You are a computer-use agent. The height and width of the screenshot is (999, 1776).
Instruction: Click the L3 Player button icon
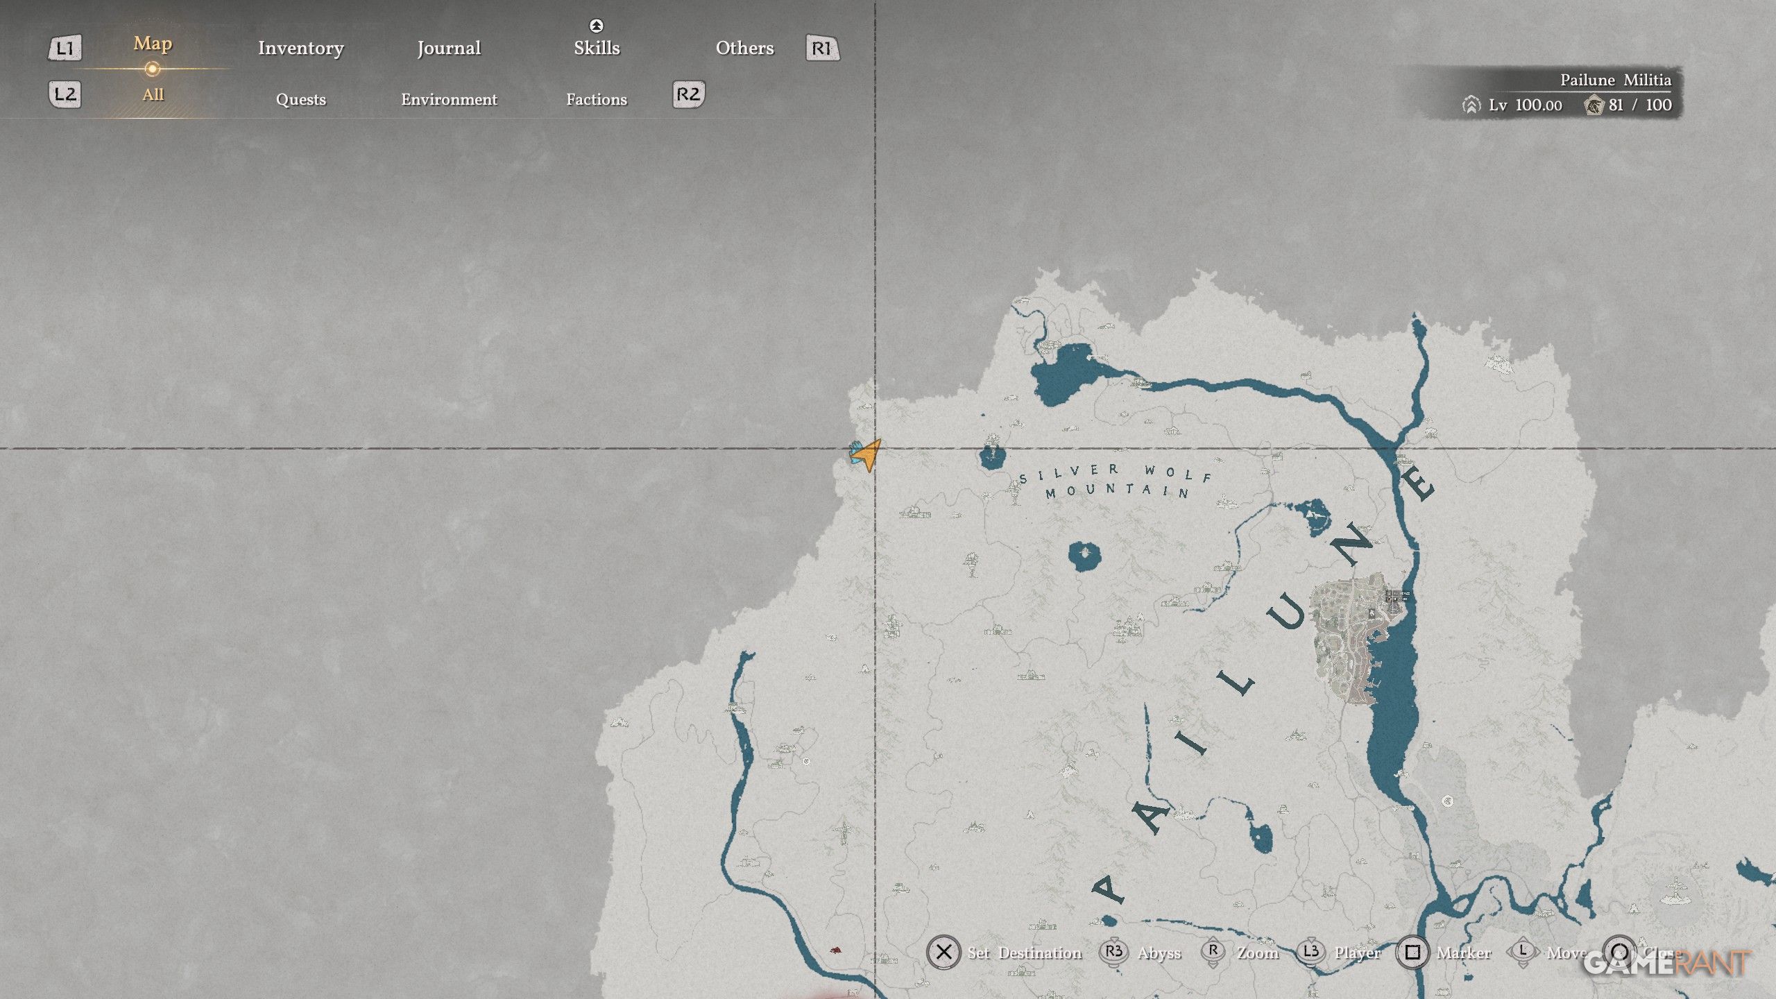tap(1310, 951)
